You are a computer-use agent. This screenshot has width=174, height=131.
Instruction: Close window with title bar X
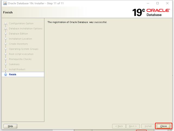pyautogui.click(x=167, y=3)
